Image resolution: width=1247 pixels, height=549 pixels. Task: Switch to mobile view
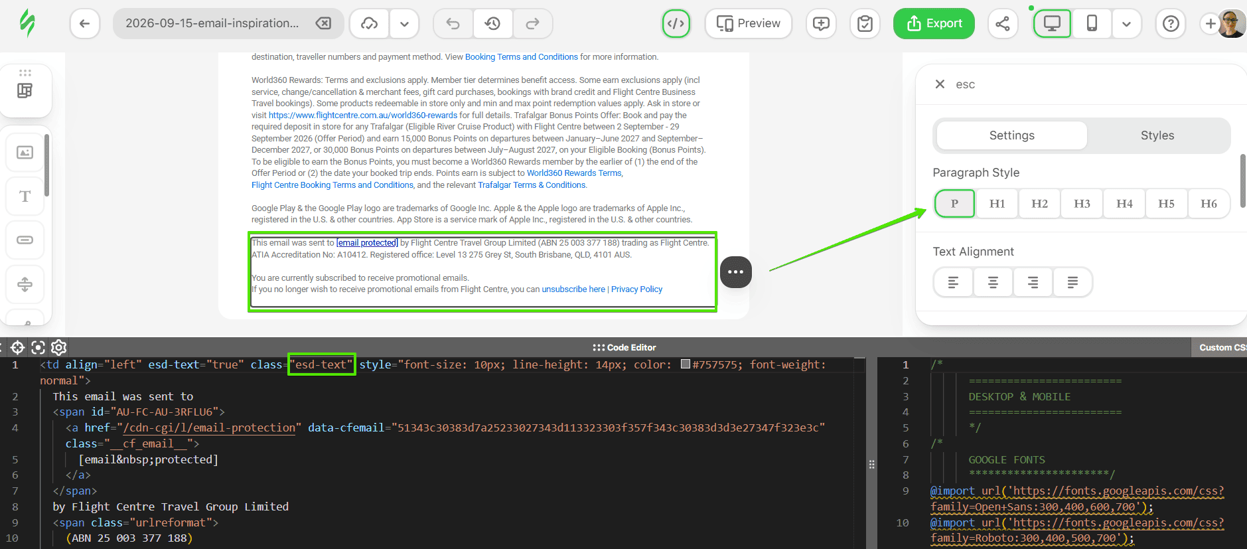click(1092, 24)
